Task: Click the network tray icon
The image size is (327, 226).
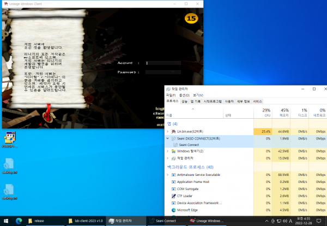Action: point(279,221)
